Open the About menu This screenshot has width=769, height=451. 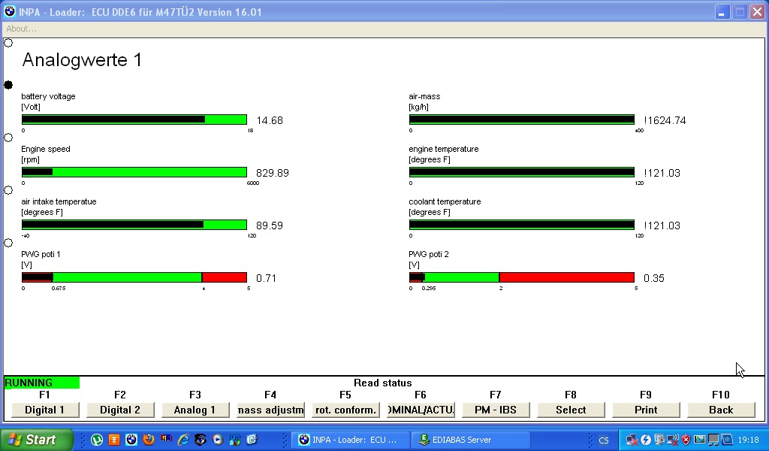point(21,29)
